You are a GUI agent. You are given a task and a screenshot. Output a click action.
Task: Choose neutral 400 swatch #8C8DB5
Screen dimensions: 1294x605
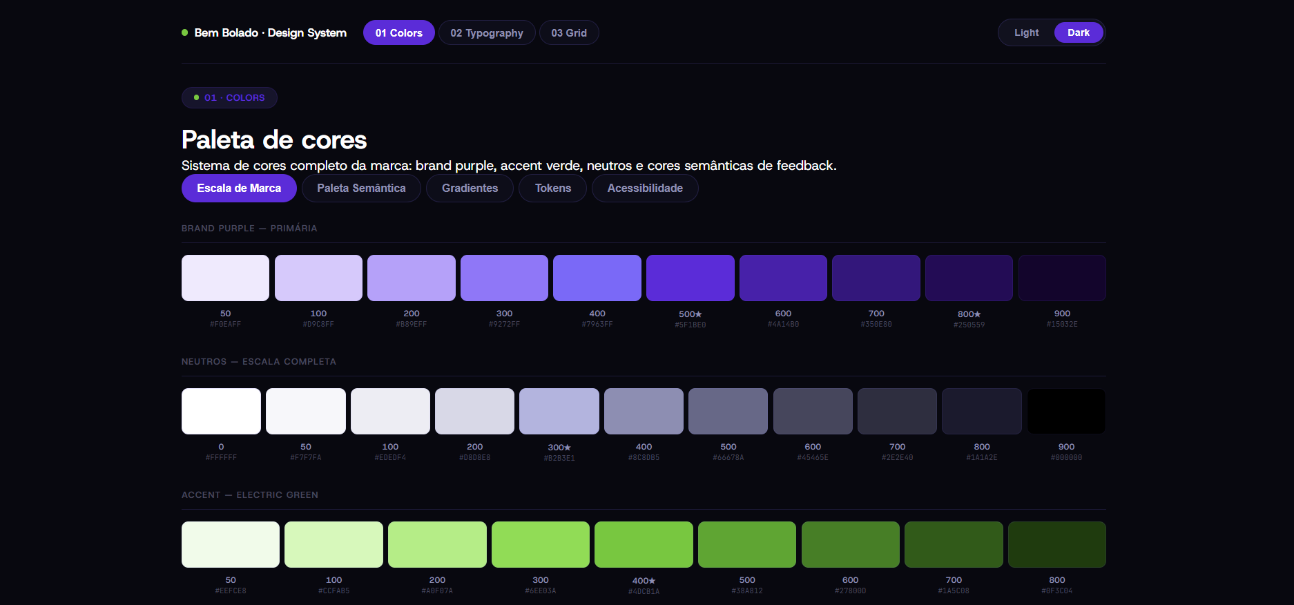pos(644,411)
